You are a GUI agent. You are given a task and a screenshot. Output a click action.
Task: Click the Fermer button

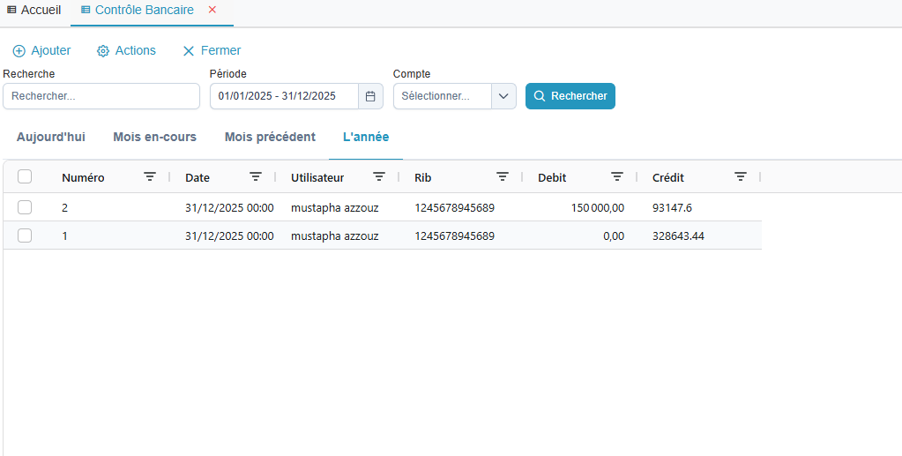click(212, 51)
